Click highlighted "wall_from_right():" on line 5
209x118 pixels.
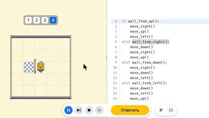151,42
